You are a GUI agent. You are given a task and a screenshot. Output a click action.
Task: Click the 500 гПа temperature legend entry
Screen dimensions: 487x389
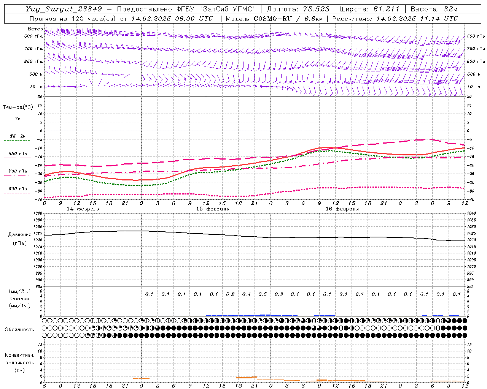click(x=18, y=189)
